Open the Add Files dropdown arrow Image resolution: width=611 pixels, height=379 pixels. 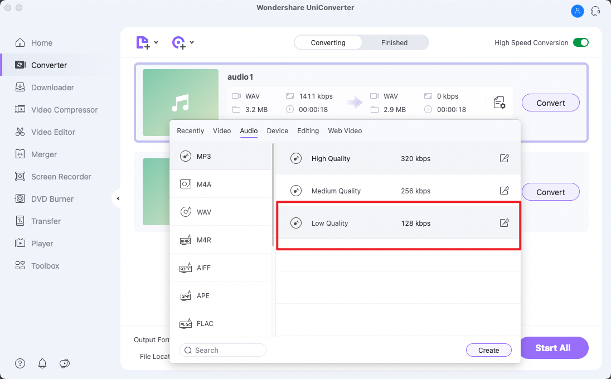[x=156, y=42]
